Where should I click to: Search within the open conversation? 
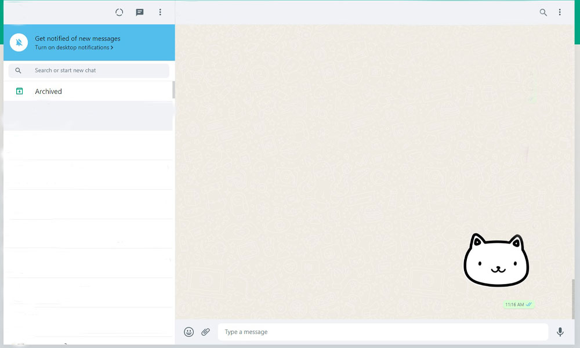click(543, 12)
